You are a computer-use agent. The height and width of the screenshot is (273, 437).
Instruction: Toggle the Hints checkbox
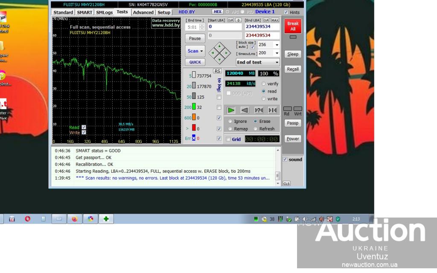point(286,12)
